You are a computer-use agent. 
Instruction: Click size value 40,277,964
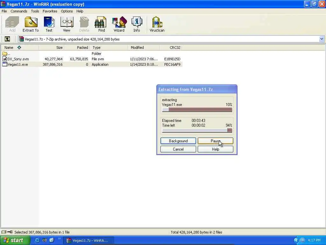[x=53, y=59]
